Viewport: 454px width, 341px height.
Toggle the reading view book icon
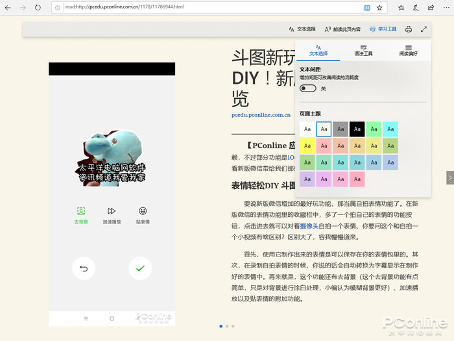[x=367, y=8]
